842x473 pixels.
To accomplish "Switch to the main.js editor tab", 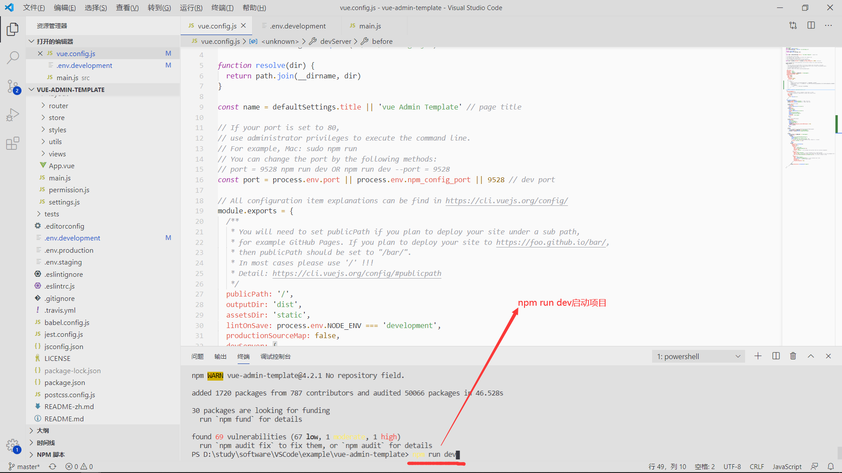I will 370,26.
